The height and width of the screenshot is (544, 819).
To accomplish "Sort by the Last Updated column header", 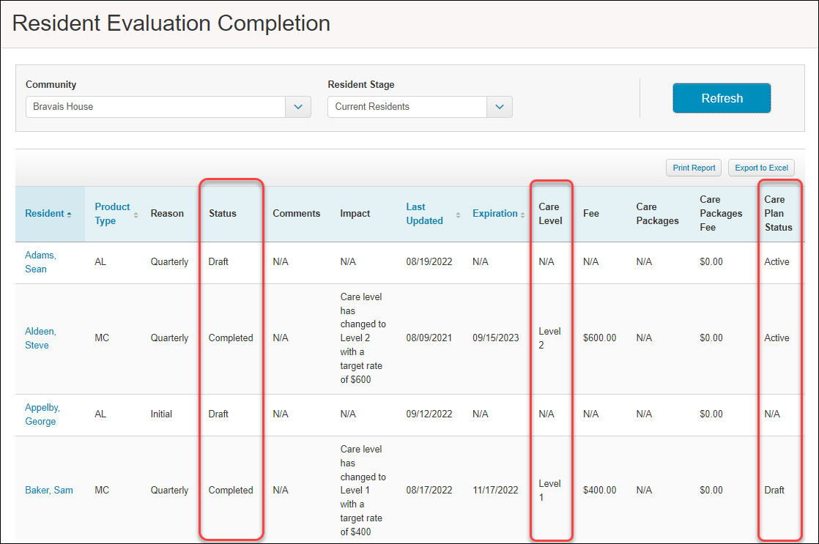I will pyautogui.click(x=424, y=214).
